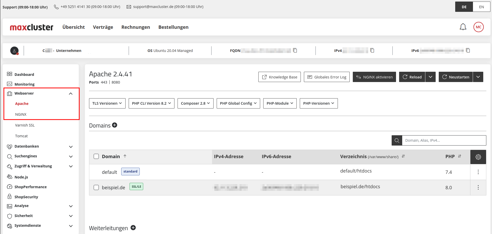This screenshot has width=492, height=234.
Task: Expand the Datenbanken sidebar section
Action: point(71,147)
